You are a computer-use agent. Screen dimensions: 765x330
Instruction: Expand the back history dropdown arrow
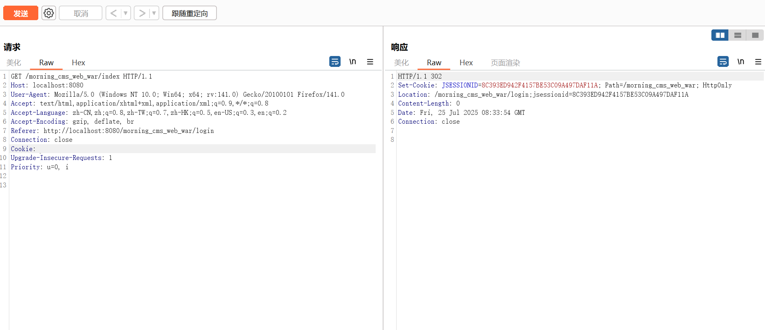tap(126, 13)
